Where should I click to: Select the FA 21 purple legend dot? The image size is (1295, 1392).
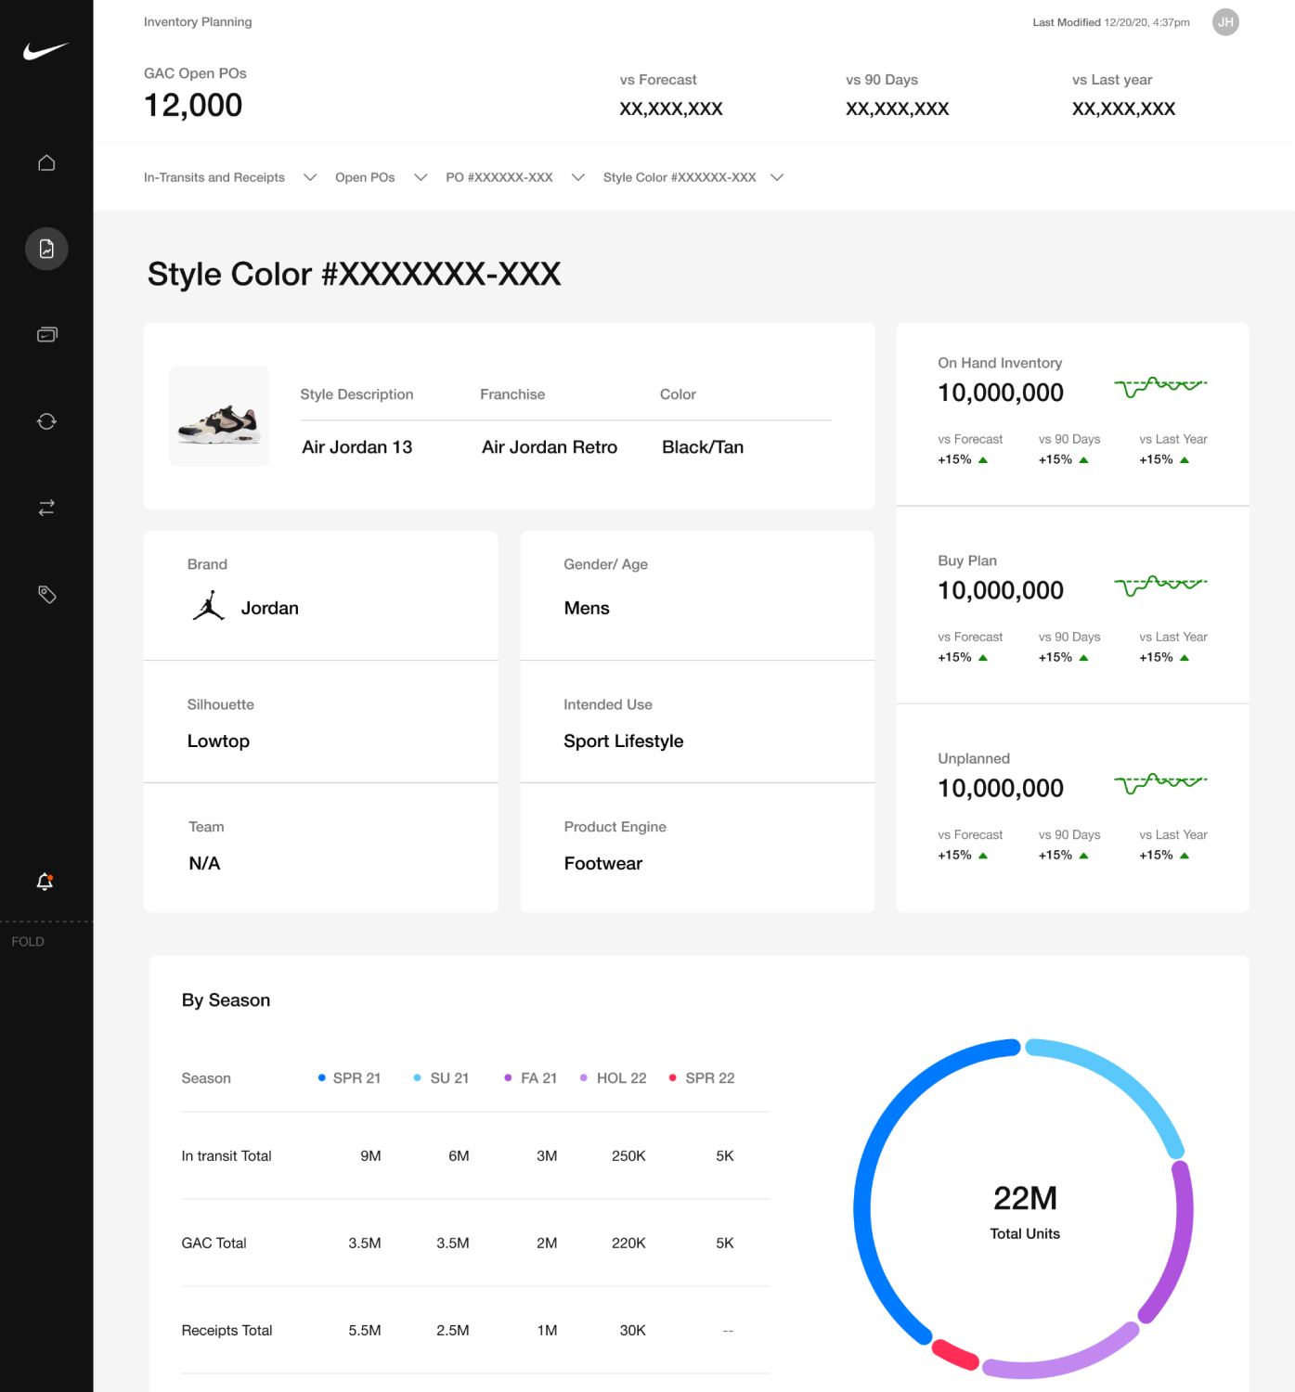[508, 1077]
